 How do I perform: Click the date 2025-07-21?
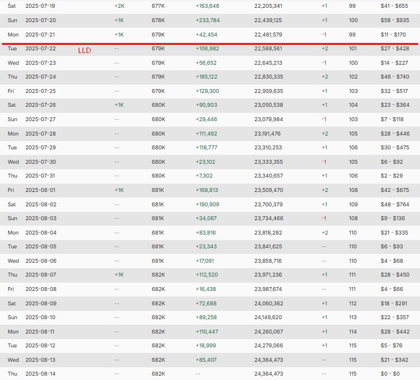pos(40,35)
